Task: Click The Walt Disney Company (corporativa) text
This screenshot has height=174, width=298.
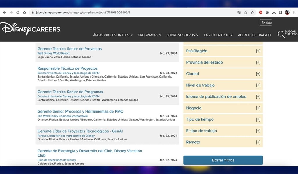Action: click(x=63, y=116)
